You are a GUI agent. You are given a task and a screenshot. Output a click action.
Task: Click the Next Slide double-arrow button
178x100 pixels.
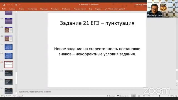tap(177, 86)
